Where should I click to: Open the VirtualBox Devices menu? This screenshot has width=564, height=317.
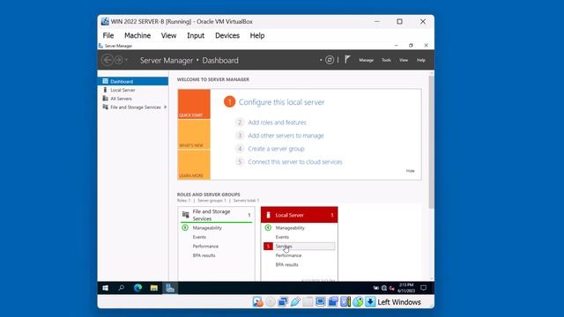click(227, 35)
